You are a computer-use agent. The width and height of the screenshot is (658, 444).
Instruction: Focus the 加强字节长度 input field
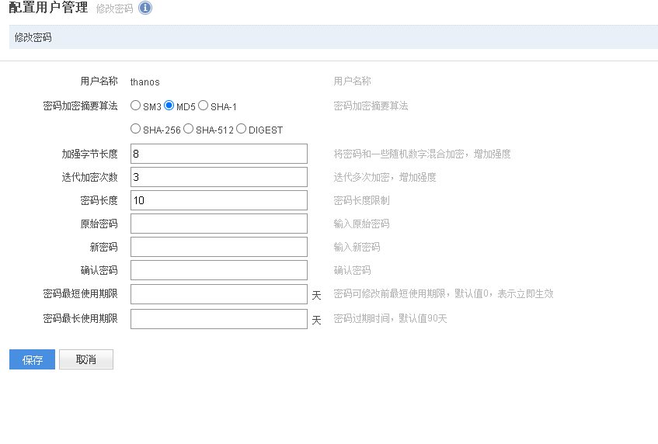coord(219,154)
